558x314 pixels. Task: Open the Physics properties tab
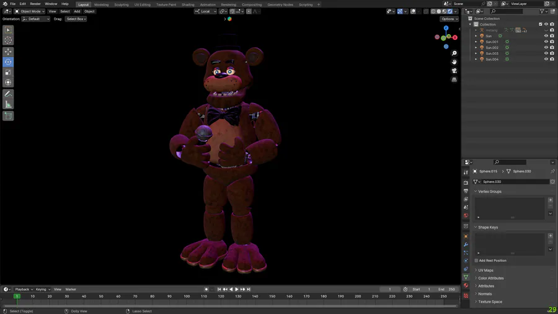coord(466,261)
